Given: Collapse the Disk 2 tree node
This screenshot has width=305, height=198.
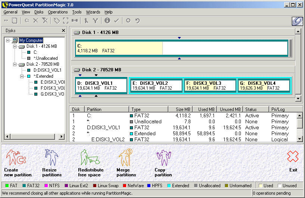Looking at the screenshot, I should click(x=15, y=64).
